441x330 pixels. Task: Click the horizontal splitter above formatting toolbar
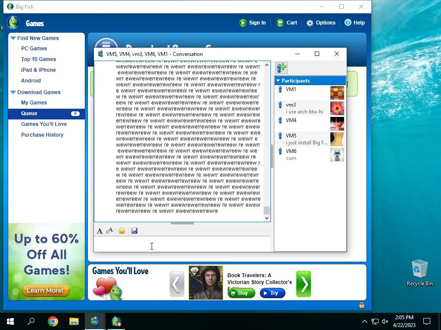(x=182, y=223)
